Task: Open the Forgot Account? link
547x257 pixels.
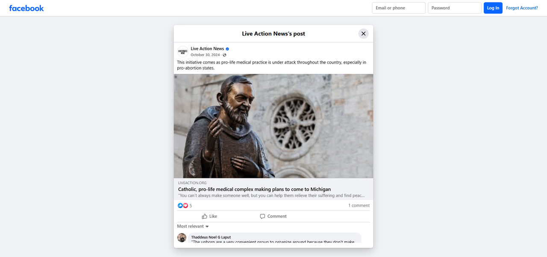Action: [x=522, y=8]
